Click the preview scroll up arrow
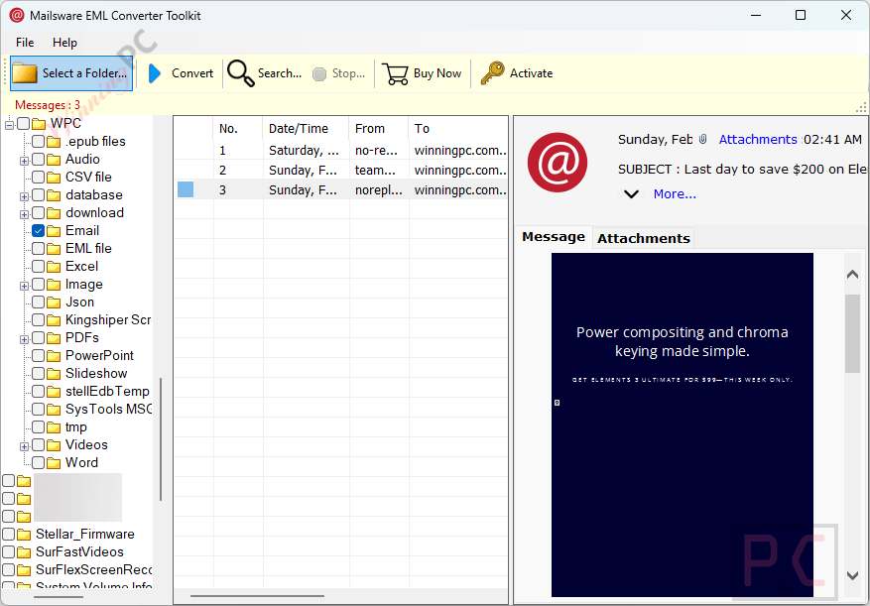Screen dimensions: 870x606 tap(852, 274)
